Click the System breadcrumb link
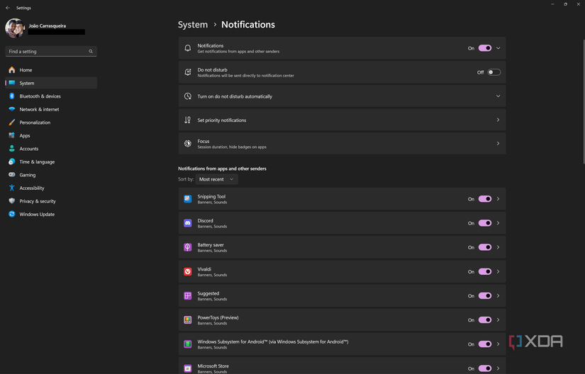This screenshot has width=585, height=374. (x=193, y=25)
